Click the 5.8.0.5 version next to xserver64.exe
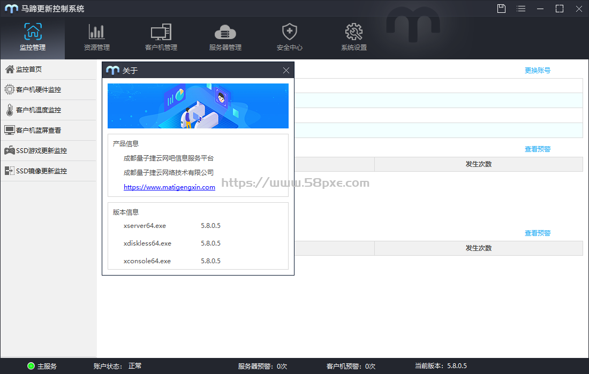This screenshot has height=374, width=589. [x=211, y=226]
